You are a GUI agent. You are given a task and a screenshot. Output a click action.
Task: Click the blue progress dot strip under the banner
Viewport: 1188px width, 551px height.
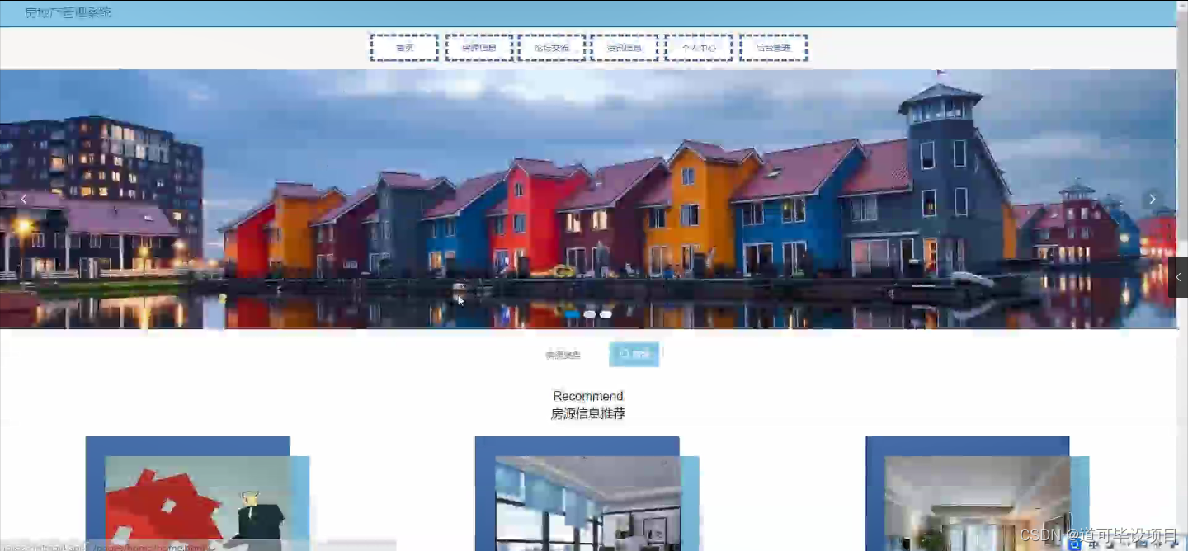tap(589, 314)
